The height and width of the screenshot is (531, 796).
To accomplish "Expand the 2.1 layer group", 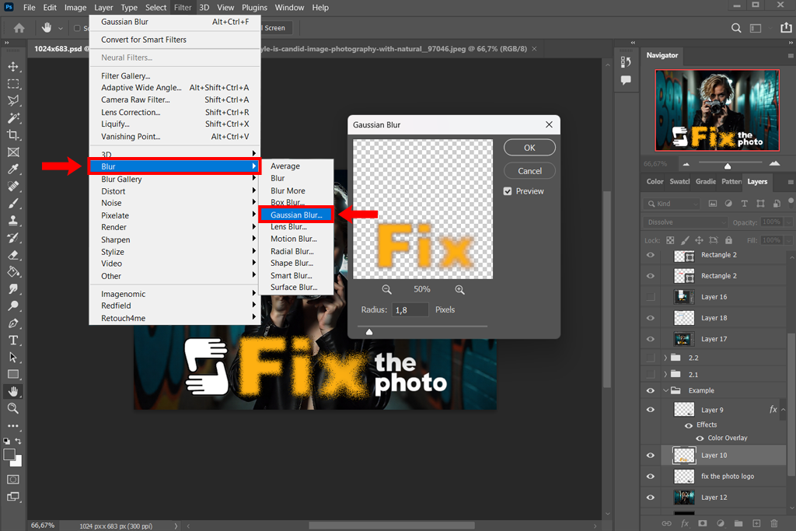I will 665,375.
